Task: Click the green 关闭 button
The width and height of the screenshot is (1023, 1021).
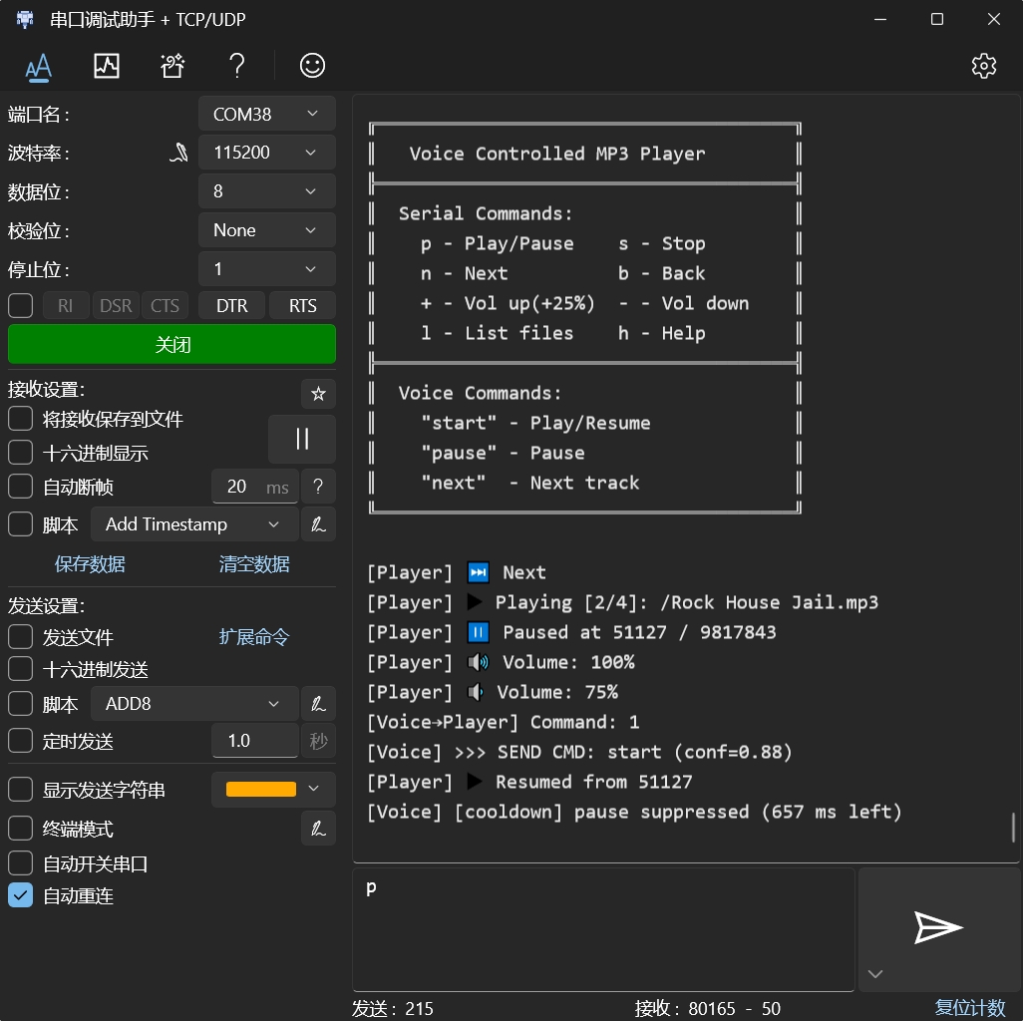Action: (x=171, y=344)
